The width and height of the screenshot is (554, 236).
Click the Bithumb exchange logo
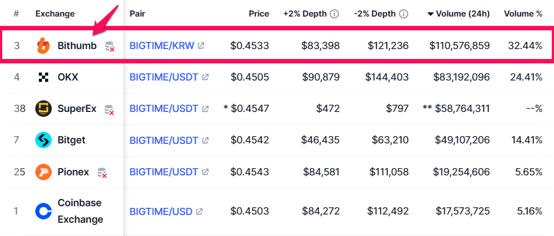(44, 46)
